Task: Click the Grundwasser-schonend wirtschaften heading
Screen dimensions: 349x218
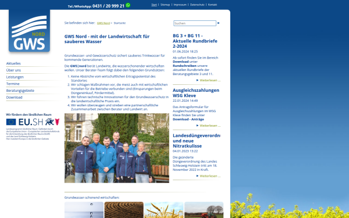Action: tap(92, 198)
